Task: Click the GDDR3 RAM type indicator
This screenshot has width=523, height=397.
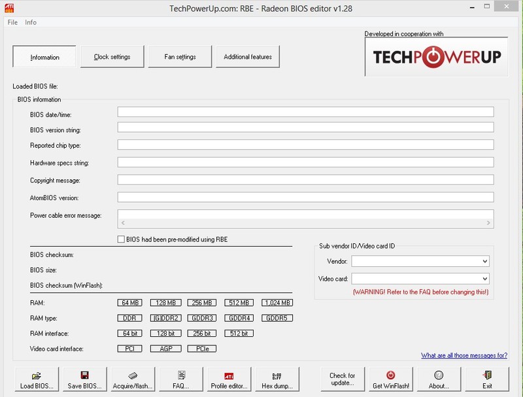Action: tap(202, 318)
